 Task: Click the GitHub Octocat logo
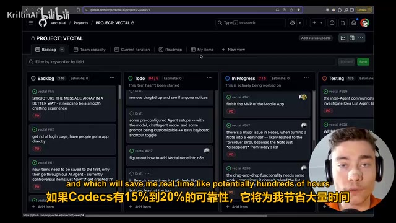pyautogui.click(x=43, y=23)
